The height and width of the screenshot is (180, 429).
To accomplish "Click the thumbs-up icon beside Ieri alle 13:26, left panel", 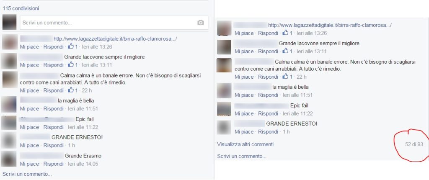I will tap(71, 46).
